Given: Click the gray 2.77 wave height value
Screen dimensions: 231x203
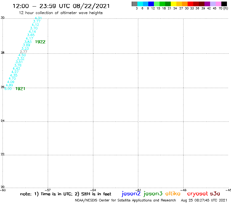Looking at the screenshot, I should pyautogui.click(x=24, y=52).
